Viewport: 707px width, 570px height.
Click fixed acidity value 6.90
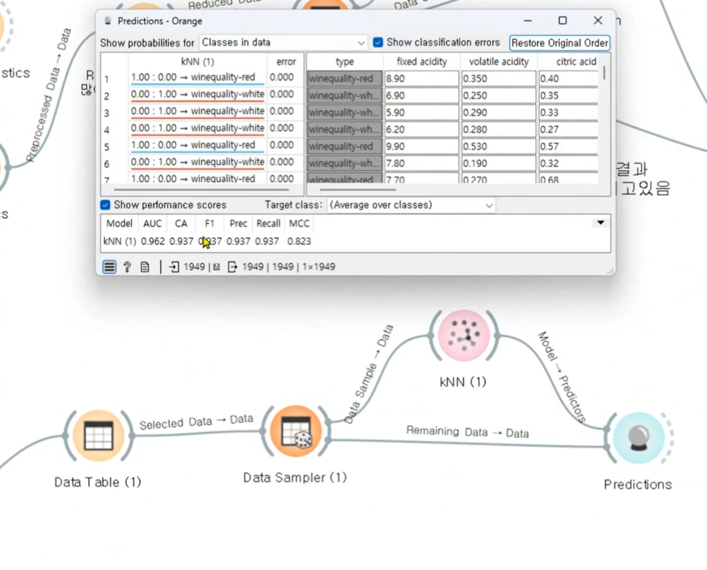click(421, 96)
